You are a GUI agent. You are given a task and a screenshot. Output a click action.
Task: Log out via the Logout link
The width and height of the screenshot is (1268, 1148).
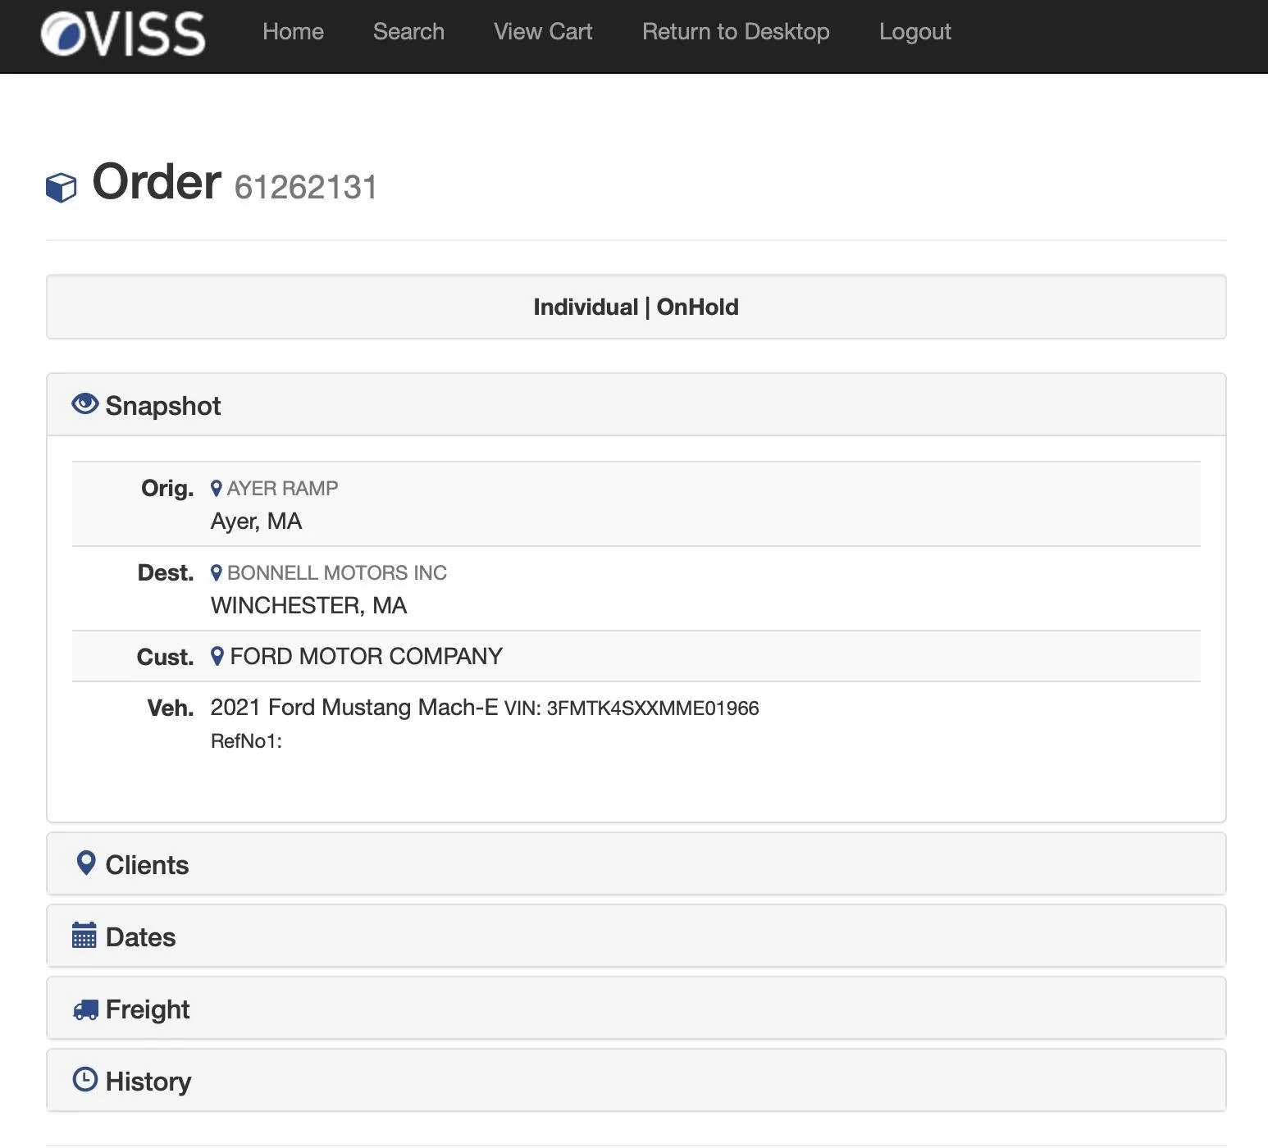tap(915, 32)
